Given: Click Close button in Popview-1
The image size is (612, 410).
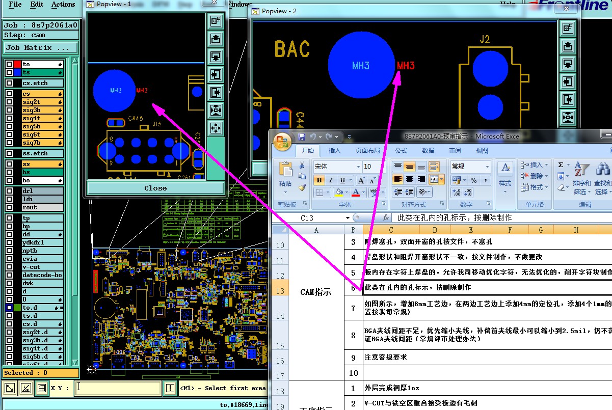Looking at the screenshot, I should [x=155, y=188].
